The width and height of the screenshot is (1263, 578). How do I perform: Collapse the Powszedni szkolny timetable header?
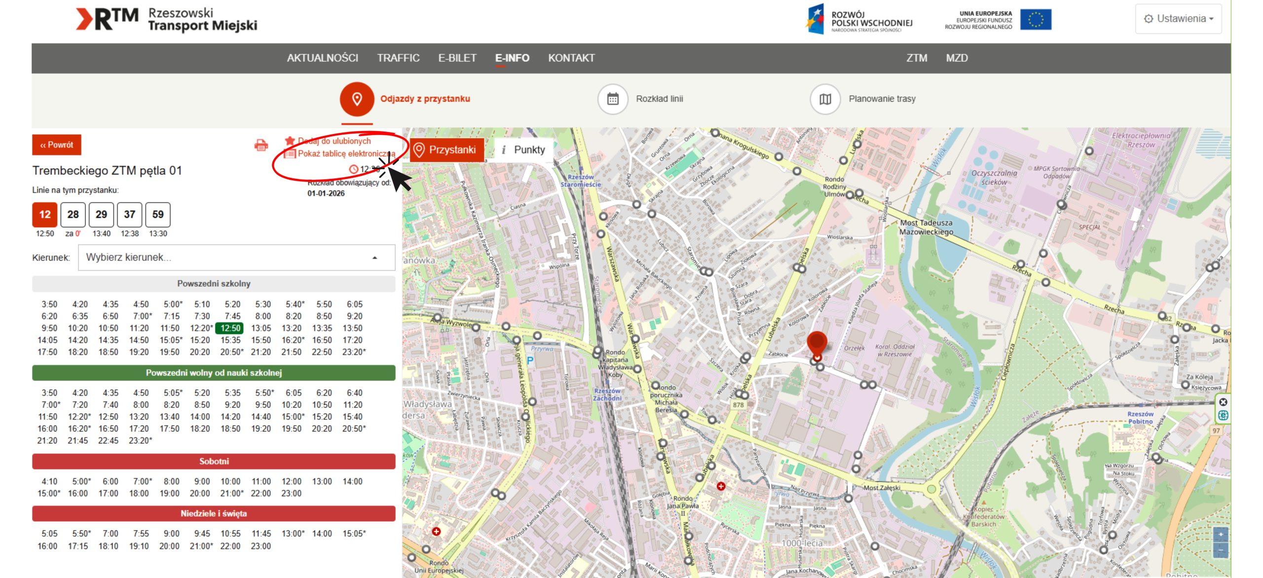[x=214, y=284]
